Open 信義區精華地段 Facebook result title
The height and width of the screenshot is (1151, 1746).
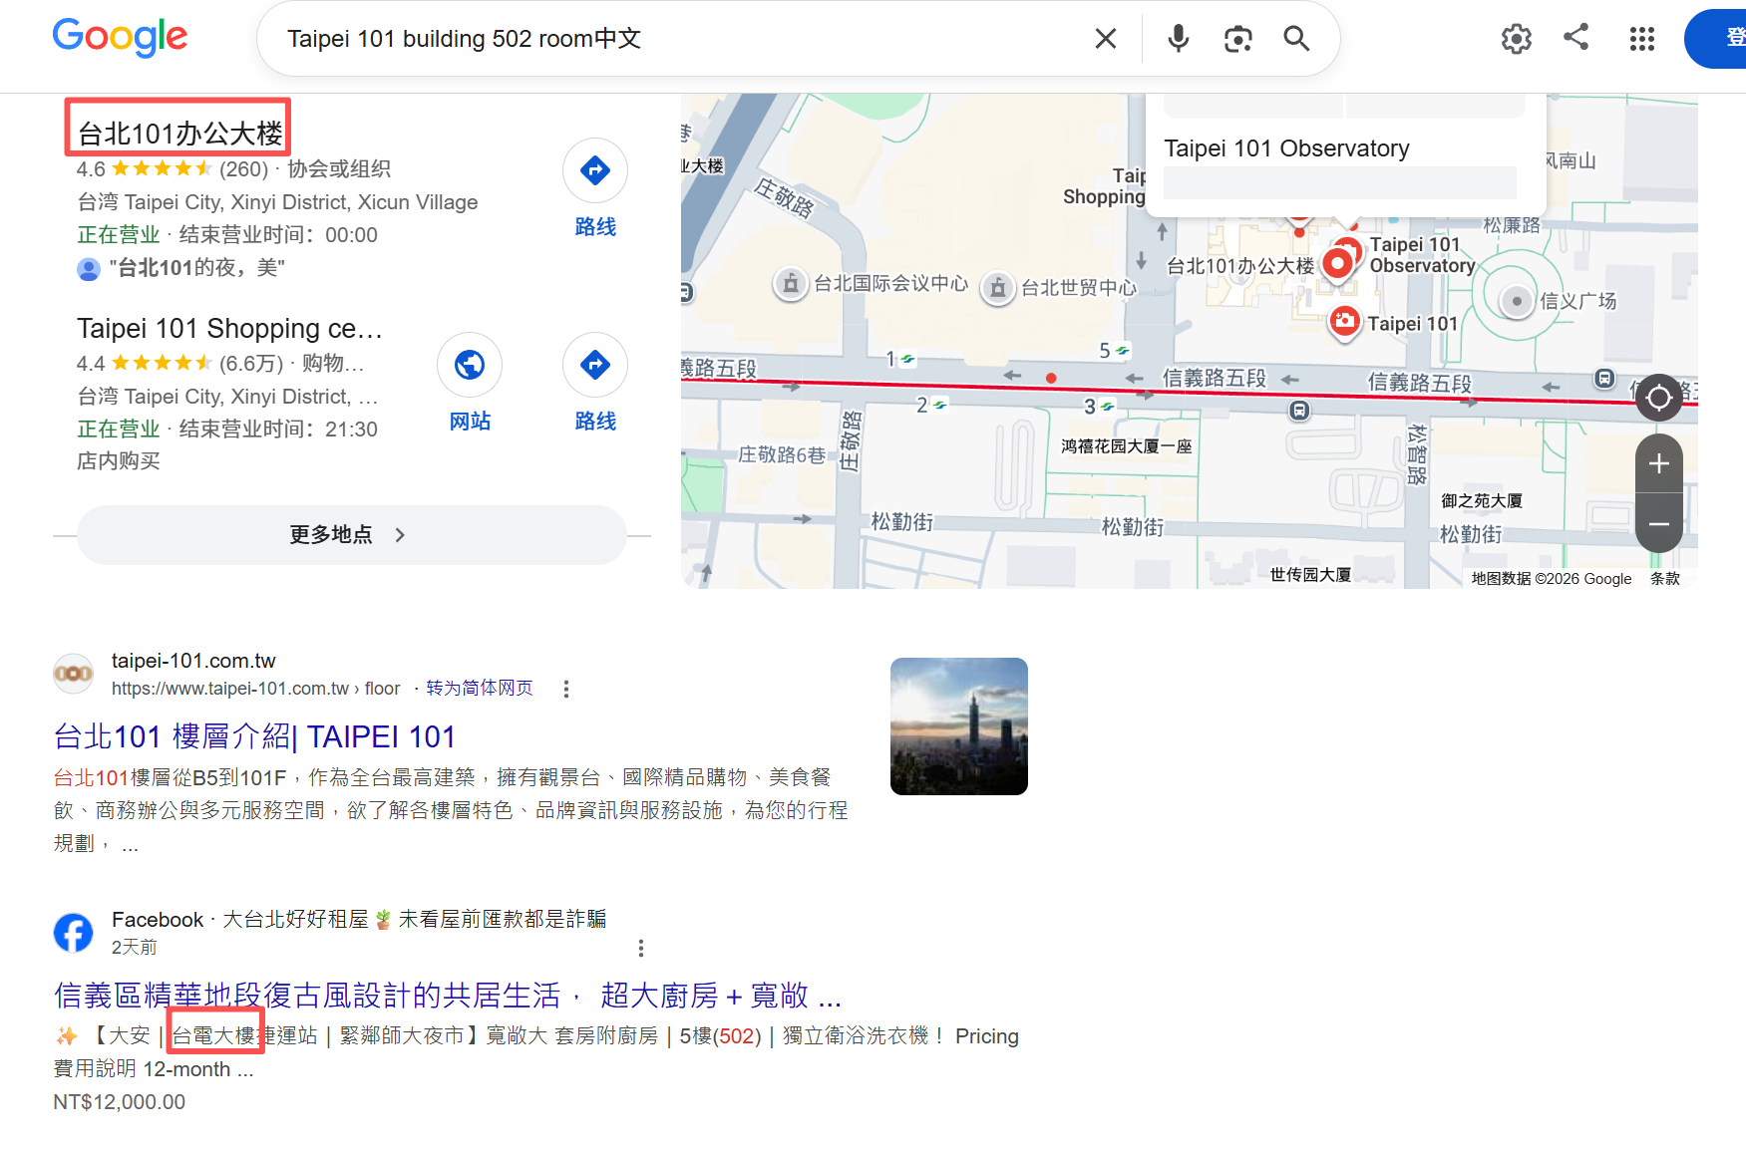point(448,996)
